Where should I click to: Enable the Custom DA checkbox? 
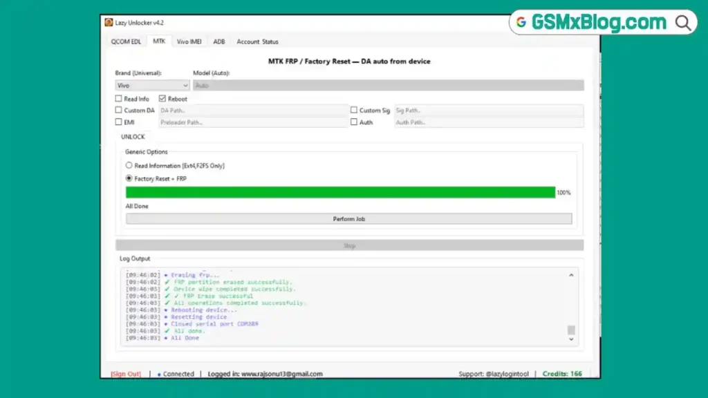118,110
